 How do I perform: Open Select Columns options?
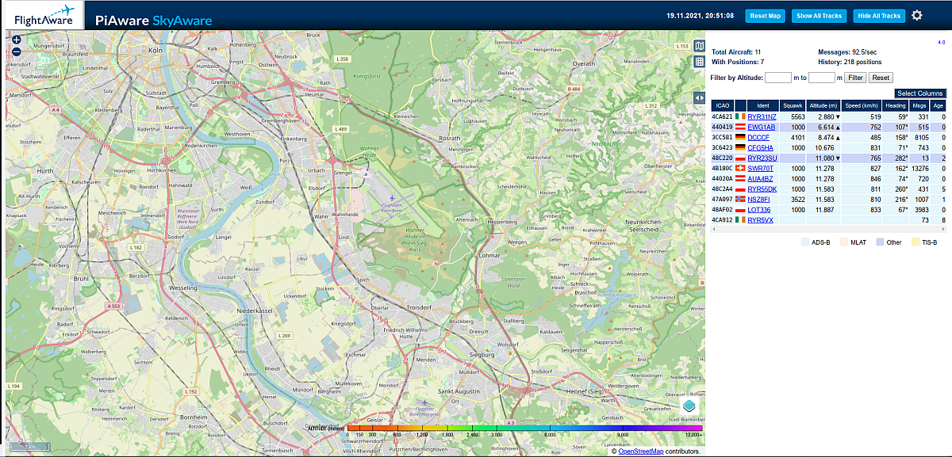click(920, 93)
